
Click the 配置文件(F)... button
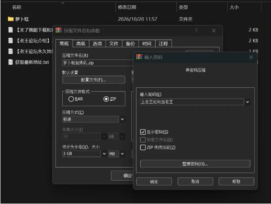point(94,80)
